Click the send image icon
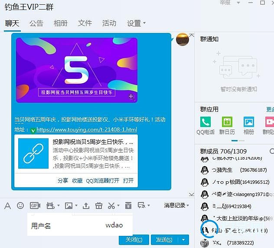The height and width of the screenshot is (248, 274). [x=68, y=206]
